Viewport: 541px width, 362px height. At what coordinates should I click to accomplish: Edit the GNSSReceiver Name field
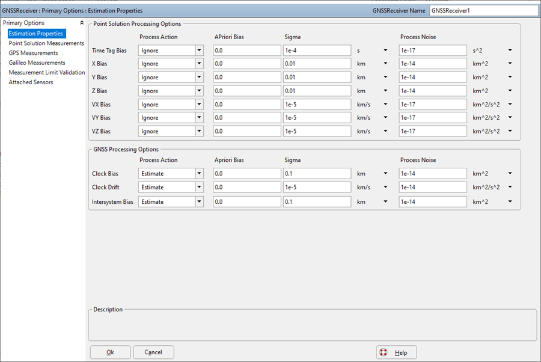484,10
